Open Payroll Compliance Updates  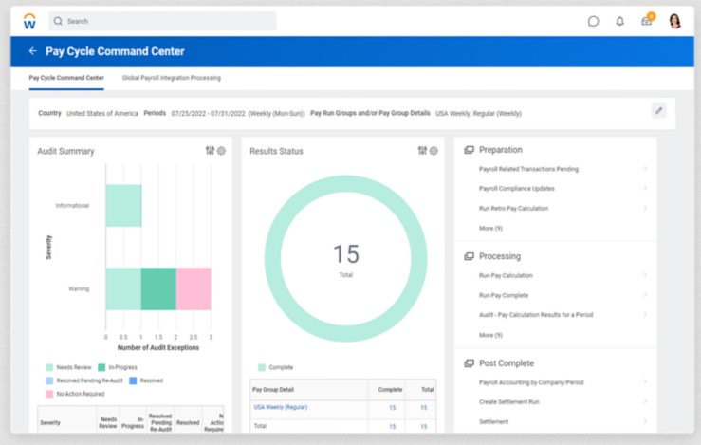[516, 188]
